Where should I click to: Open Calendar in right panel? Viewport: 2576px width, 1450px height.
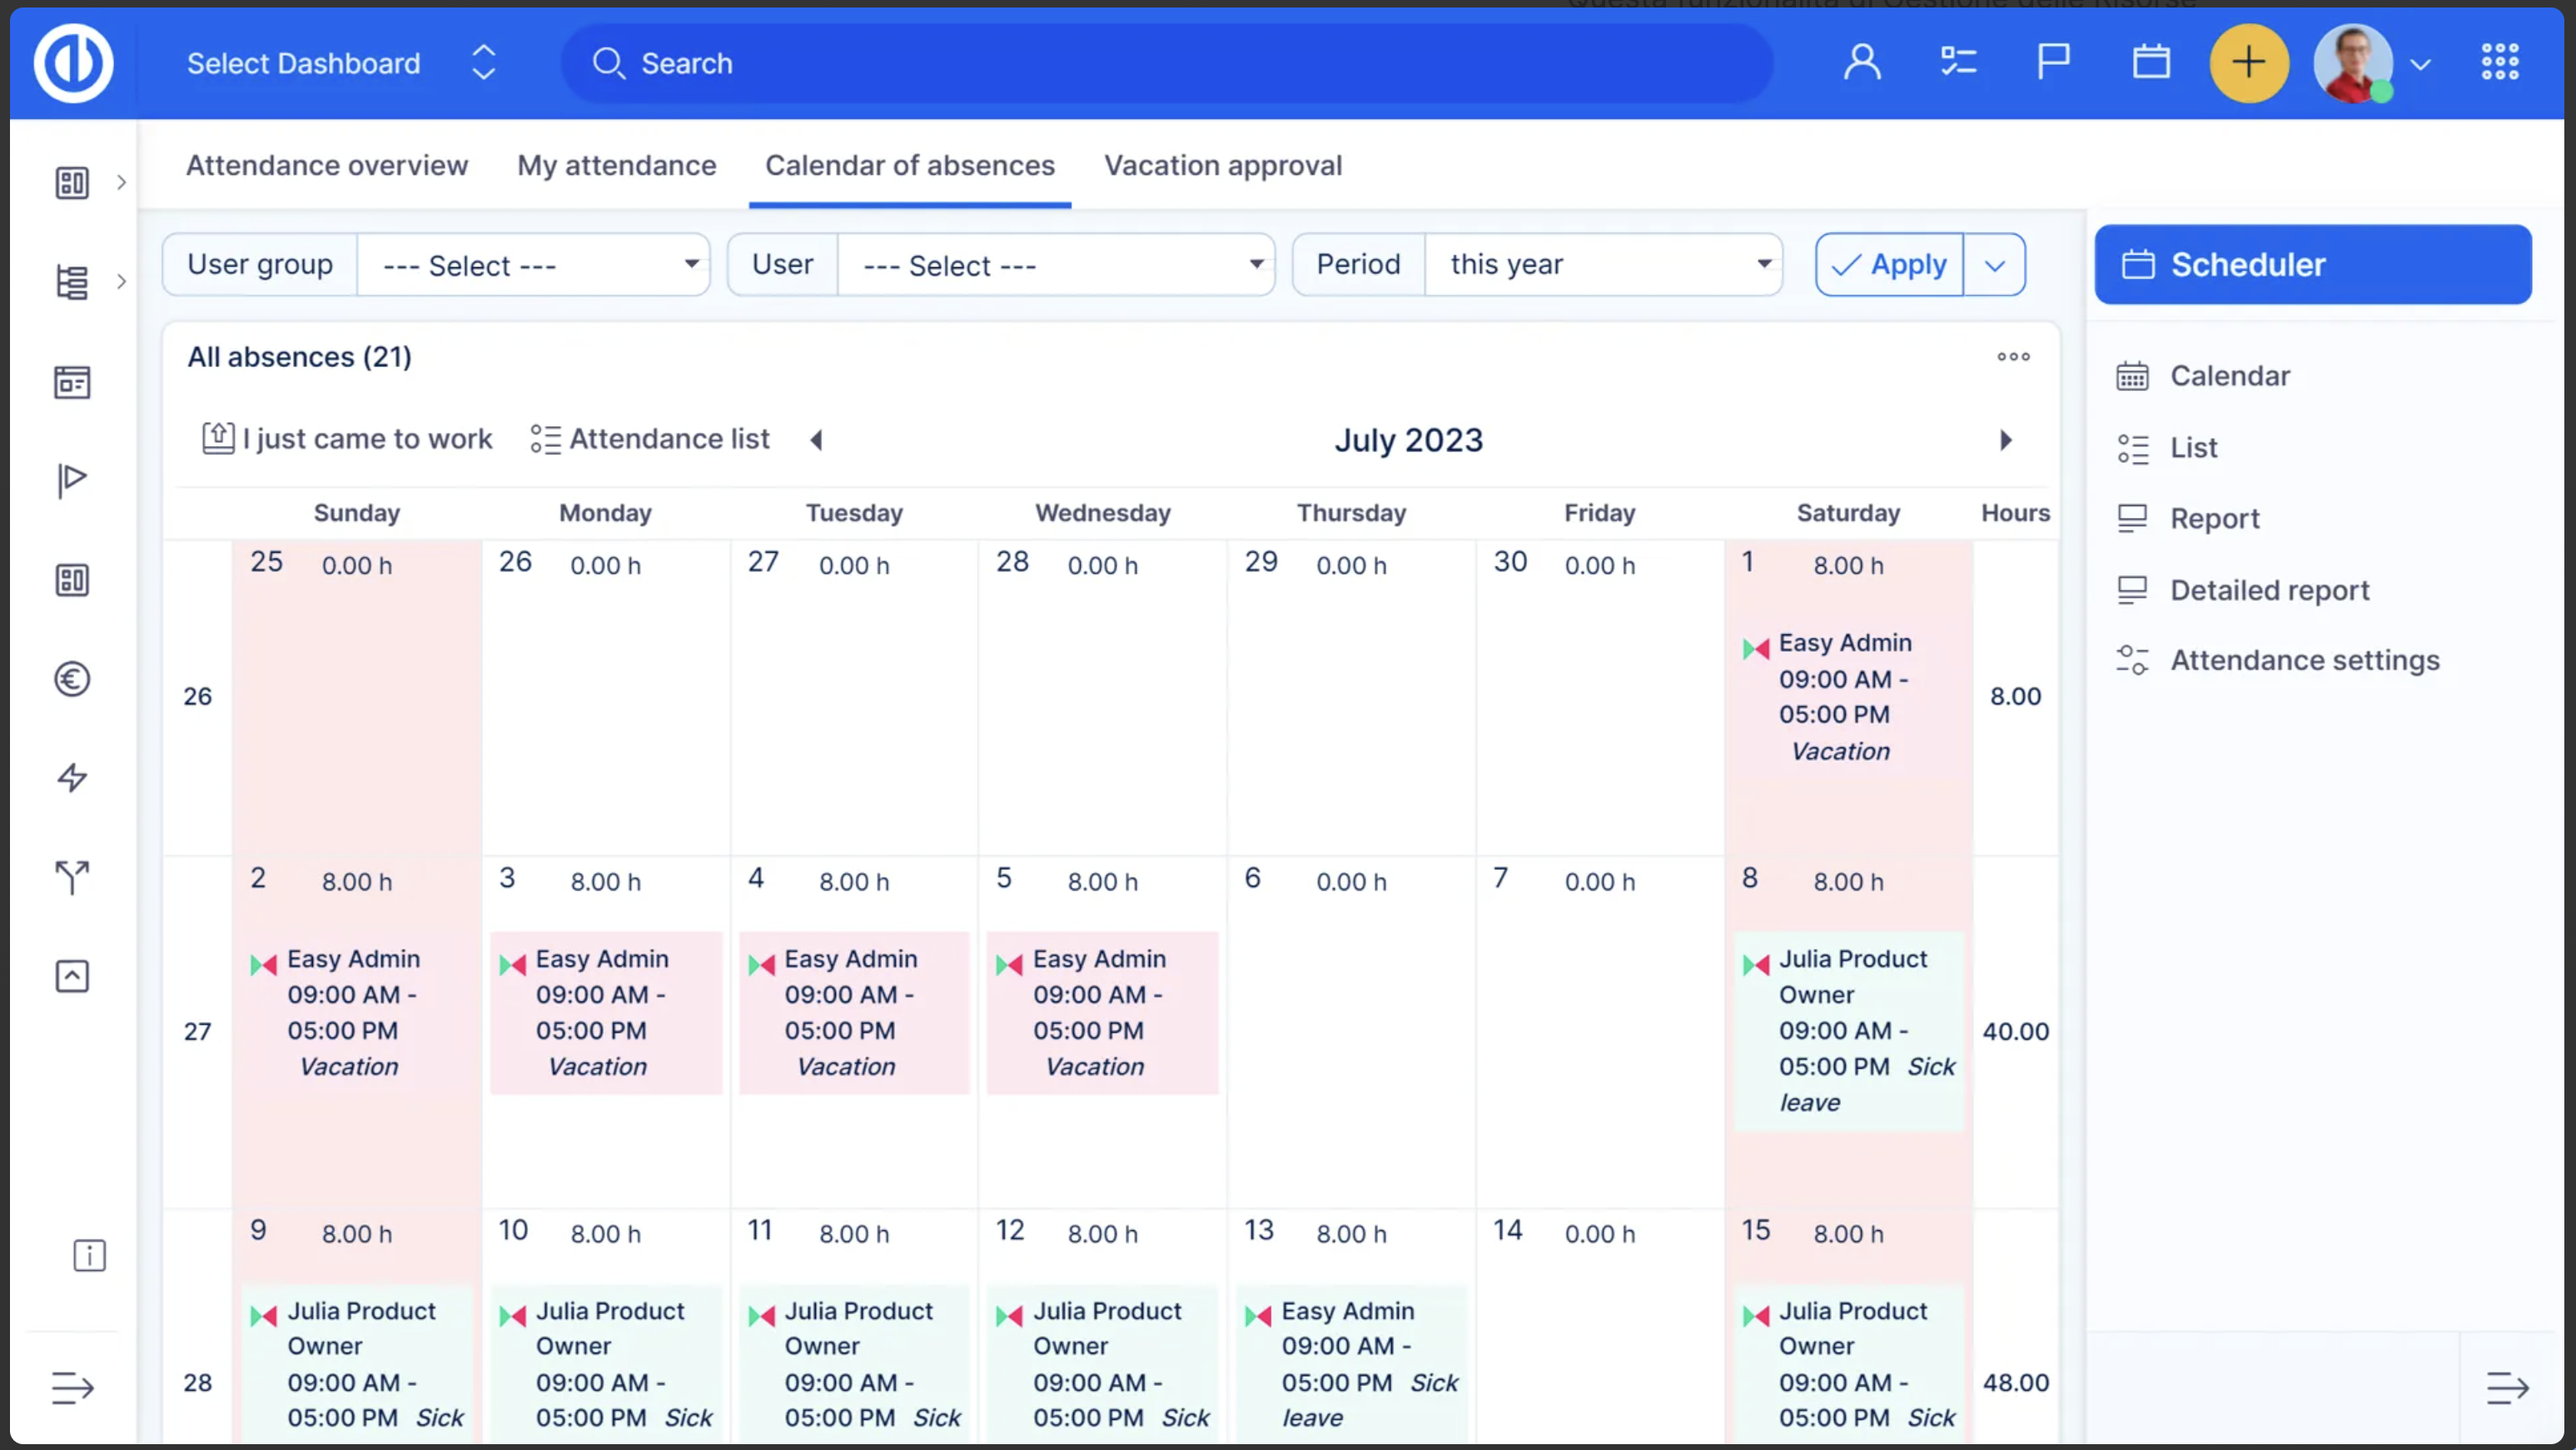(2203, 376)
